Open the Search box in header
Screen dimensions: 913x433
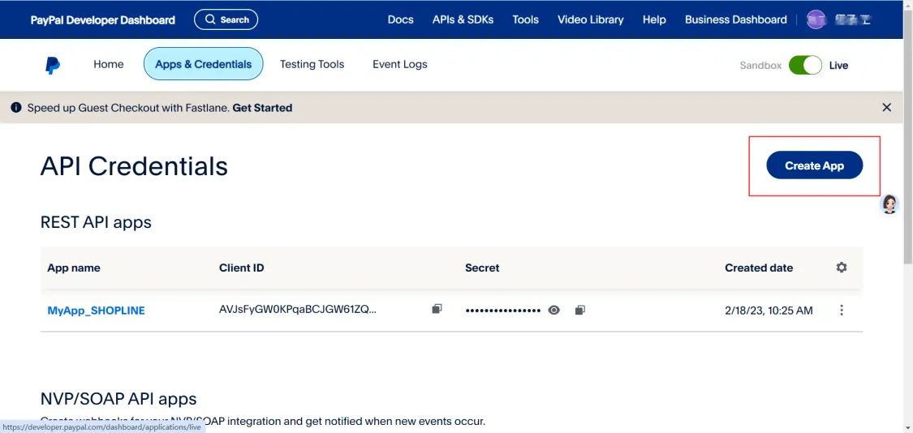pos(226,19)
